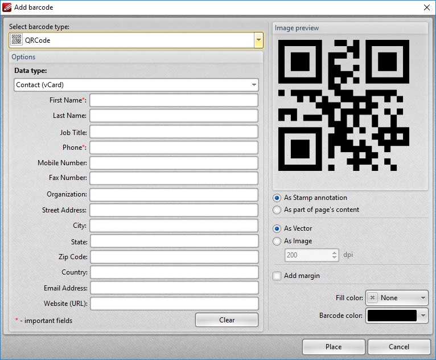Click the Place button

334,347
